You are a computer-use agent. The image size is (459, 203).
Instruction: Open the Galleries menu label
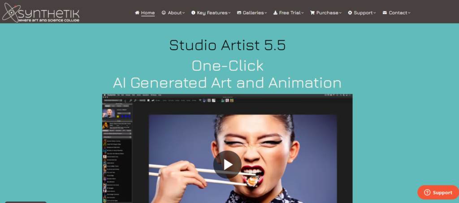(253, 13)
